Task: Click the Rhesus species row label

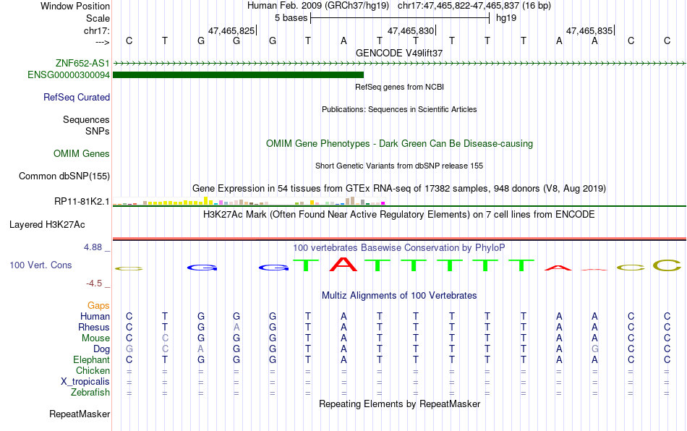Action: (94, 327)
